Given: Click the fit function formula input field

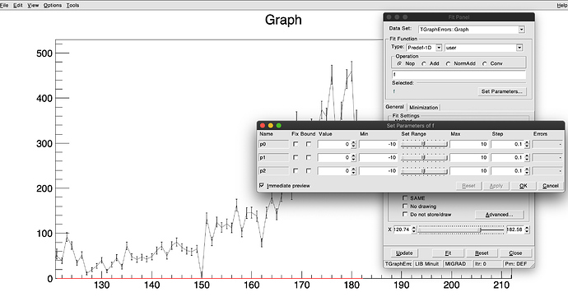Looking at the screenshot, I should pyautogui.click(x=459, y=74).
